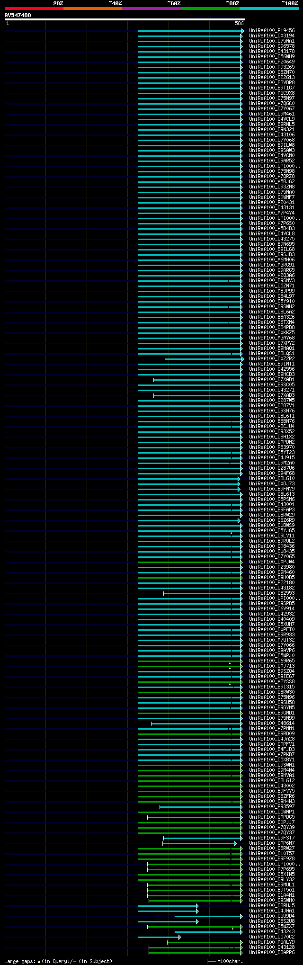Click the UniRef100_Q5U9D4 label
303x965 pixels.
coord(272,916)
